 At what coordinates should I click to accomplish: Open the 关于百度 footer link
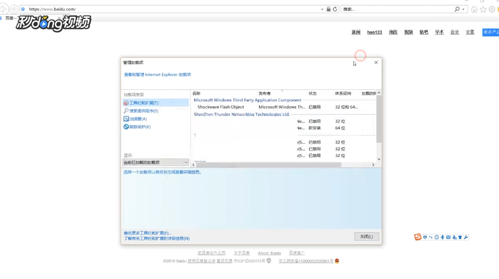(242, 253)
